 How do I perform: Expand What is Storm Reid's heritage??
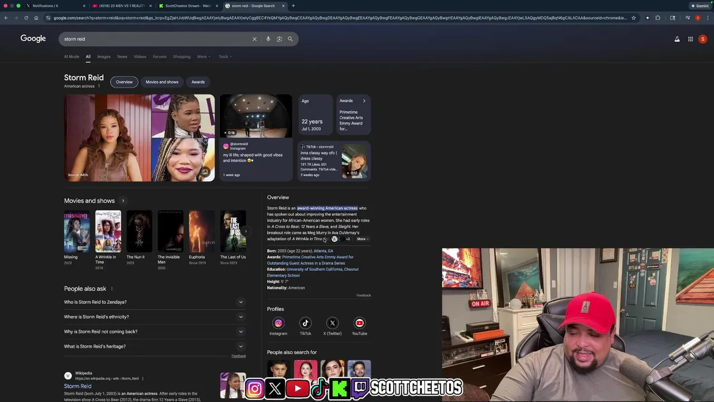[x=155, y=346]
